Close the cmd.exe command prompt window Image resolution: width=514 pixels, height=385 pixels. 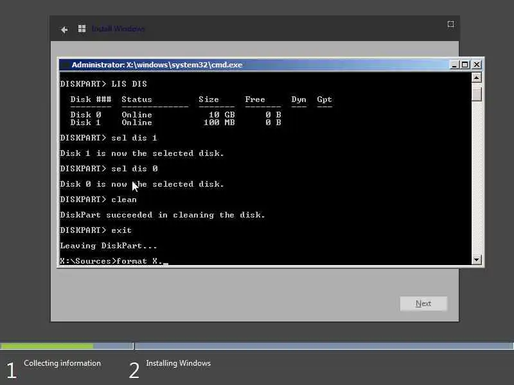pyautogui.click(x=476, y=65)
